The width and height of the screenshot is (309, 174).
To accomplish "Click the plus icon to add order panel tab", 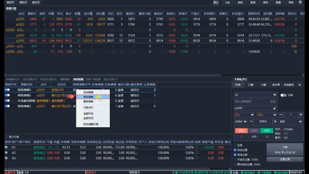I will 300,85.
